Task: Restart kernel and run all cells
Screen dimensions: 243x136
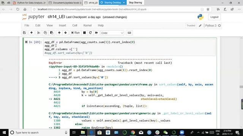Action: point(96,33)
